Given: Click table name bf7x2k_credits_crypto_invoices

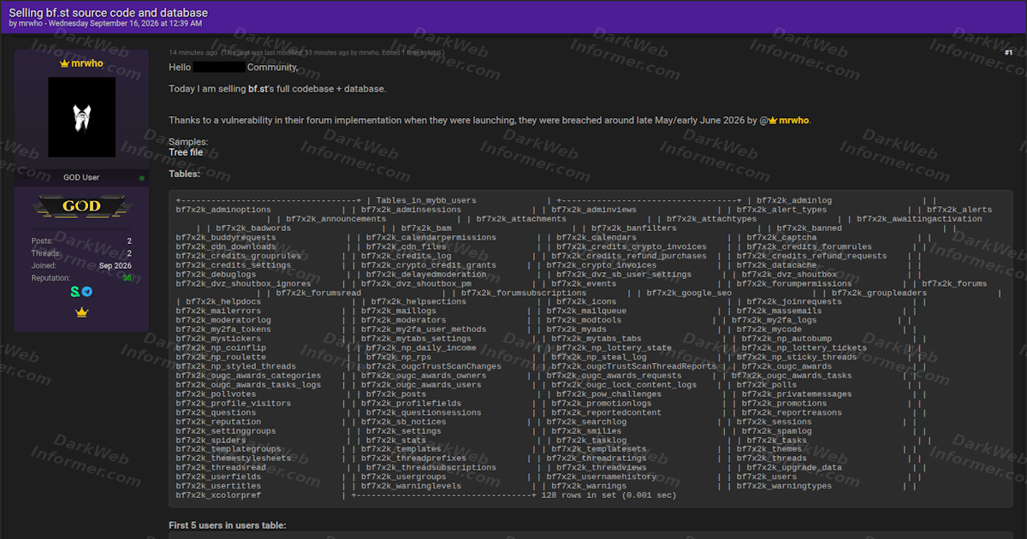Looking at the screenshot, I should [x=632, y=247].
